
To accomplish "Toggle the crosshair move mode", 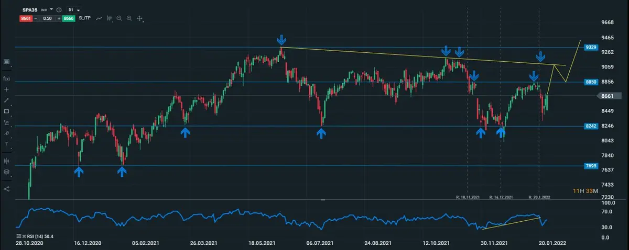I will pyautogui.click(x=140, y=18).
